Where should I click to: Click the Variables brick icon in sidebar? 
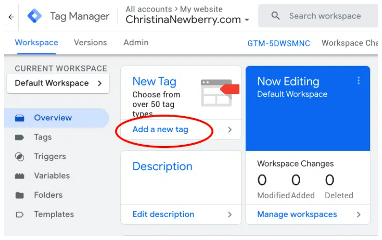point(20,176)
